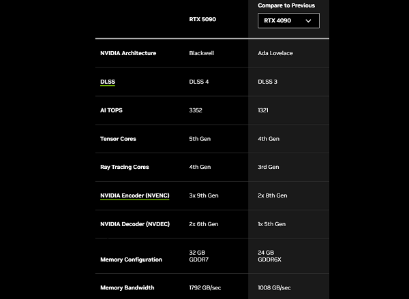This screenshot has height=299, width=409.
Task: Click the 3352 AI TOPS value
Action: 196,110
